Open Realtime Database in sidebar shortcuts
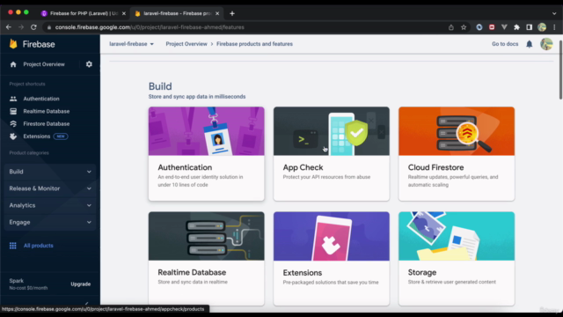 click(47, 111)
